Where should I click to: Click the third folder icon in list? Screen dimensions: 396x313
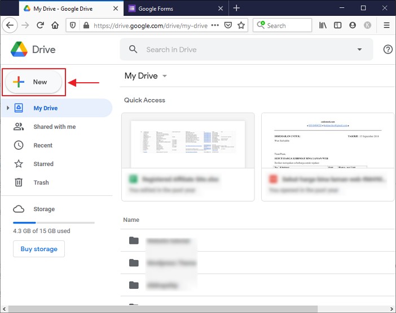pos(134,285)
